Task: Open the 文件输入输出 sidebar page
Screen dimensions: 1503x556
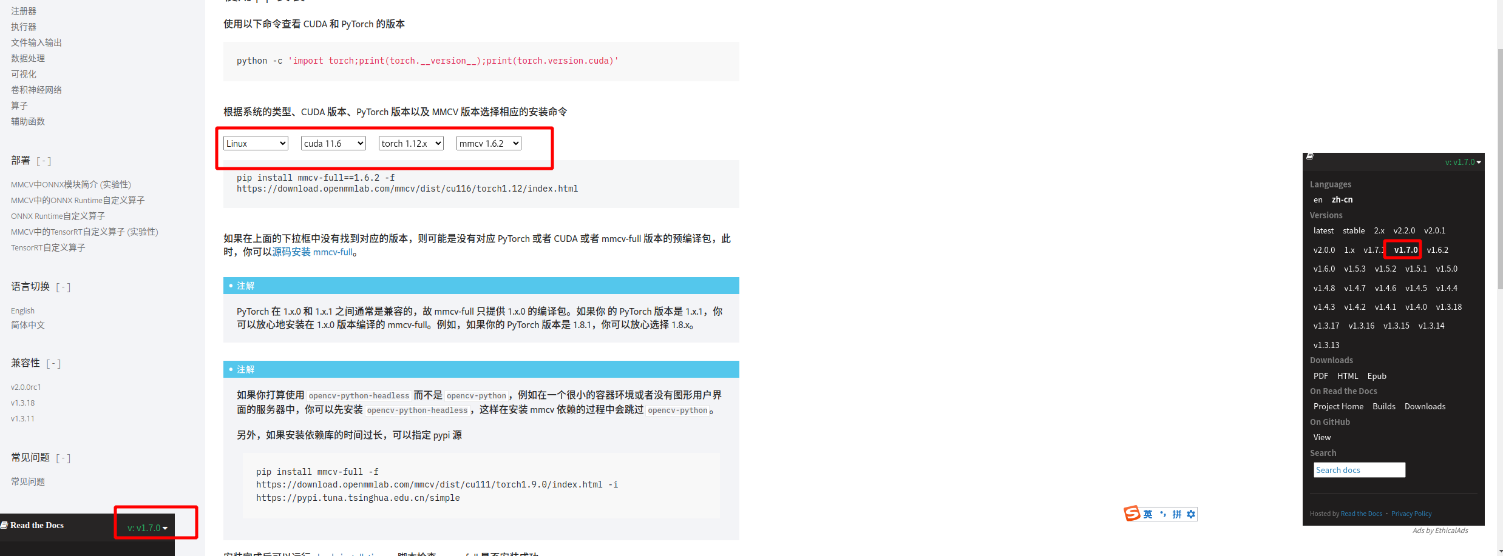Action: point(36,42)
